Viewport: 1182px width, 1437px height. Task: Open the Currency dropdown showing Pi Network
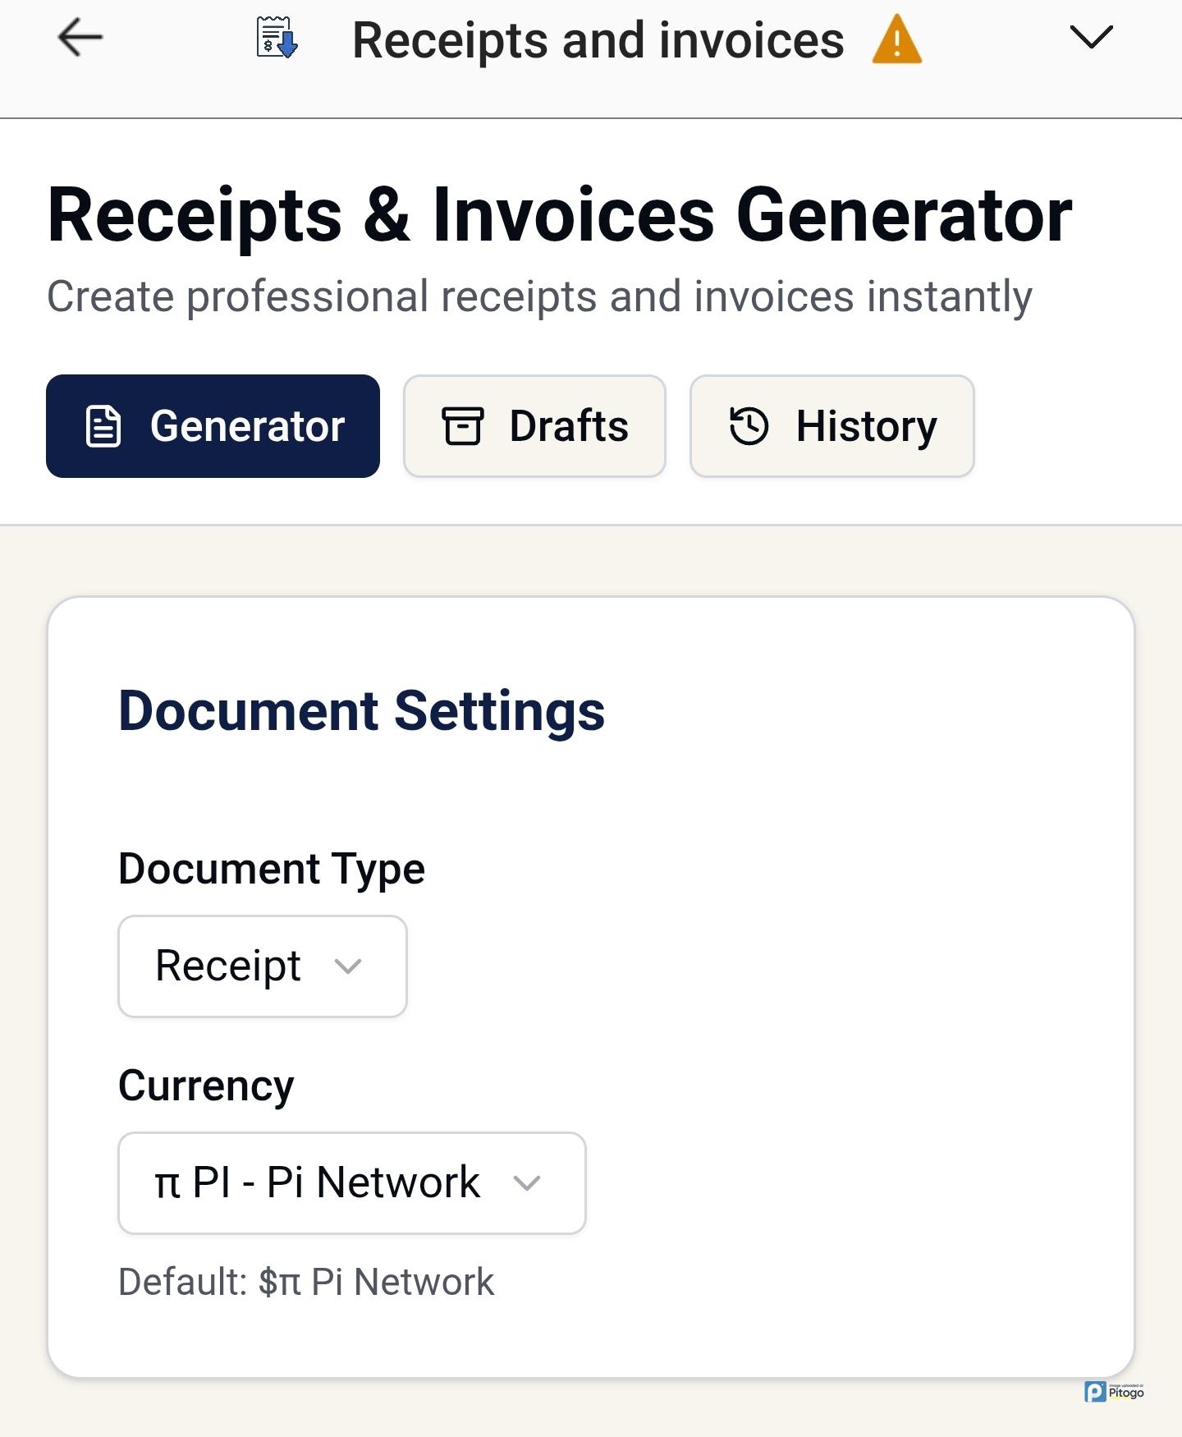(351, 1182)
